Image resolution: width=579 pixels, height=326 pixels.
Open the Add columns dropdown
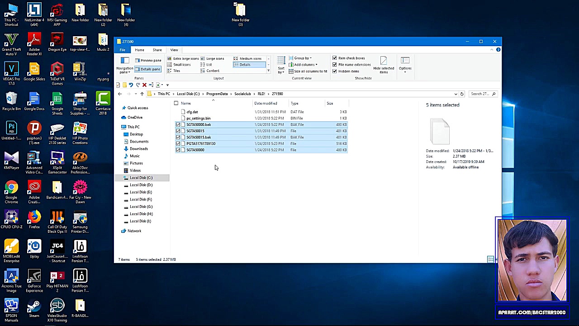coord(305,65)
